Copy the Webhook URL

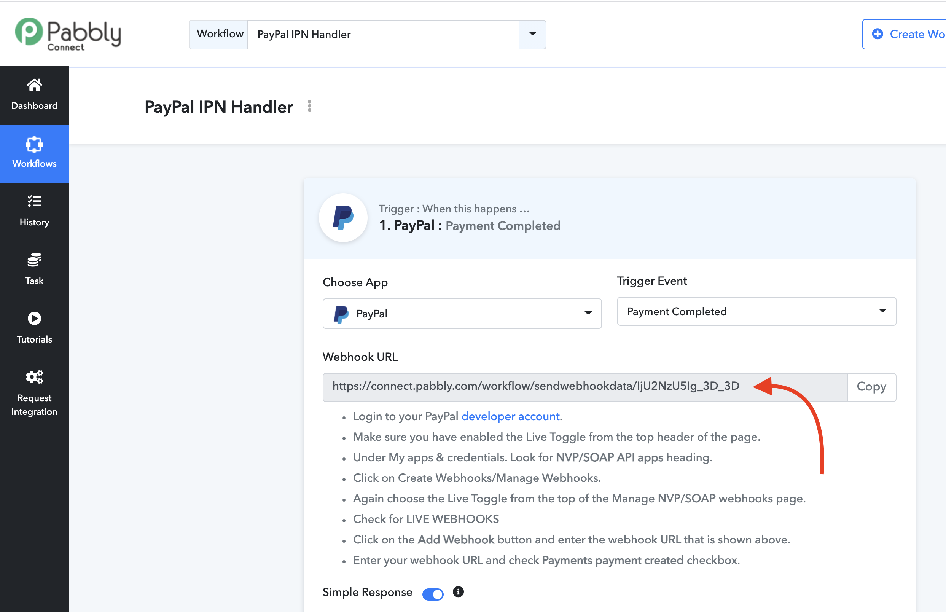[871, 387]
